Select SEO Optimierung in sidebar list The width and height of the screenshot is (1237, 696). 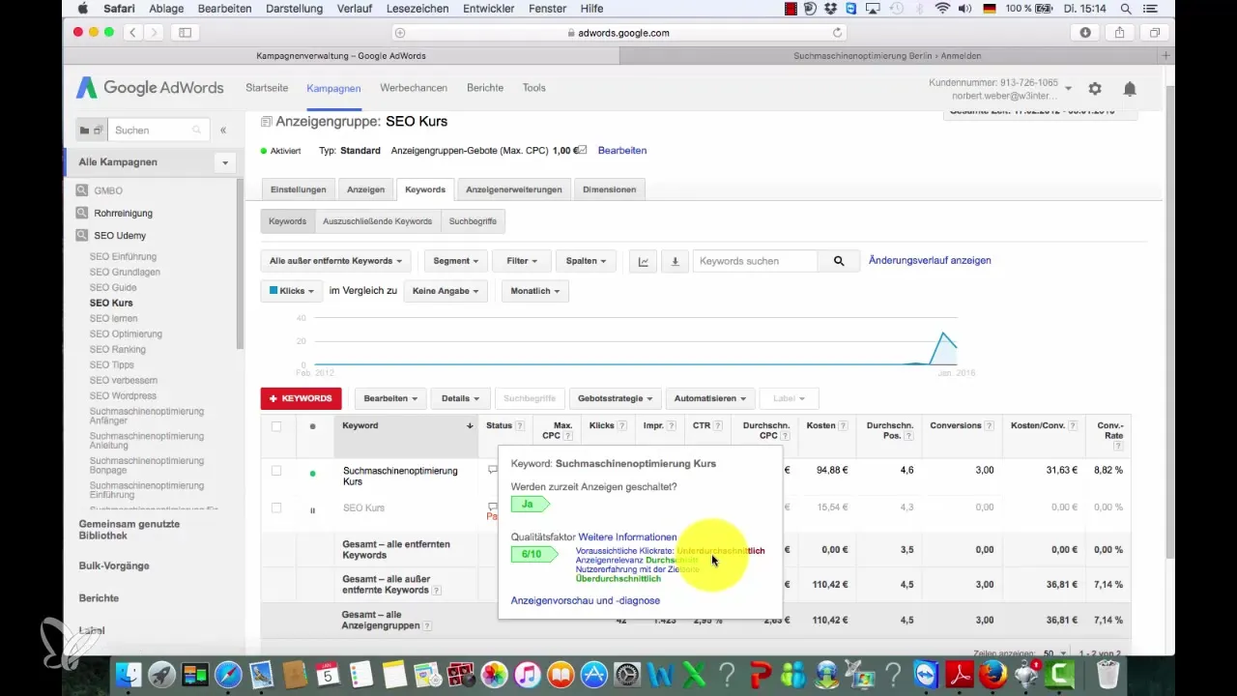(x=126, y=334)
